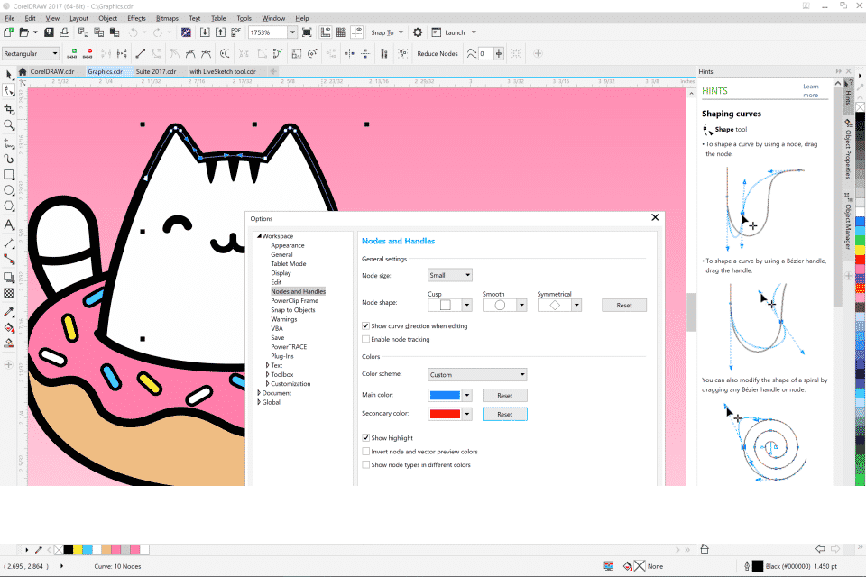Image resolution: width=866 pixels, height=577 pixels.
Task: Check Invert node and vector preview colors
Action: [365, 451]
